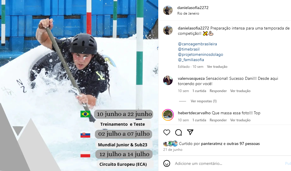Image resolution: width=291 pixels, height=171 pixels.
Task: Reply to valenvasqueza's comment
Action: coord(218,91)
